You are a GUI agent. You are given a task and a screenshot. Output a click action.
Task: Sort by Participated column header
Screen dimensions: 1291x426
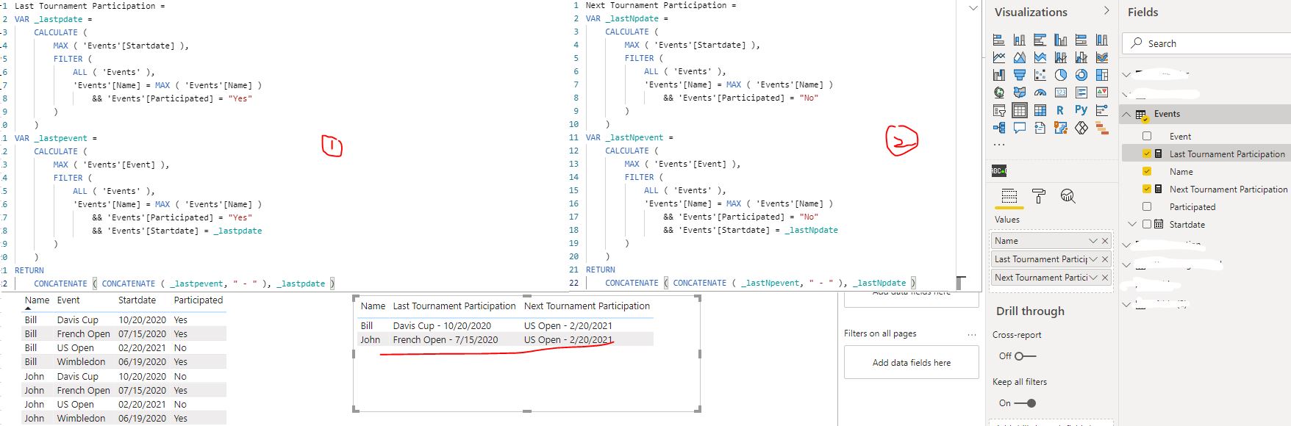click(199, 300)
